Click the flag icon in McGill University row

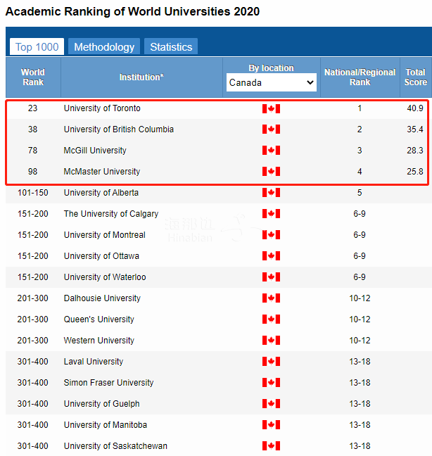[271, 151]
